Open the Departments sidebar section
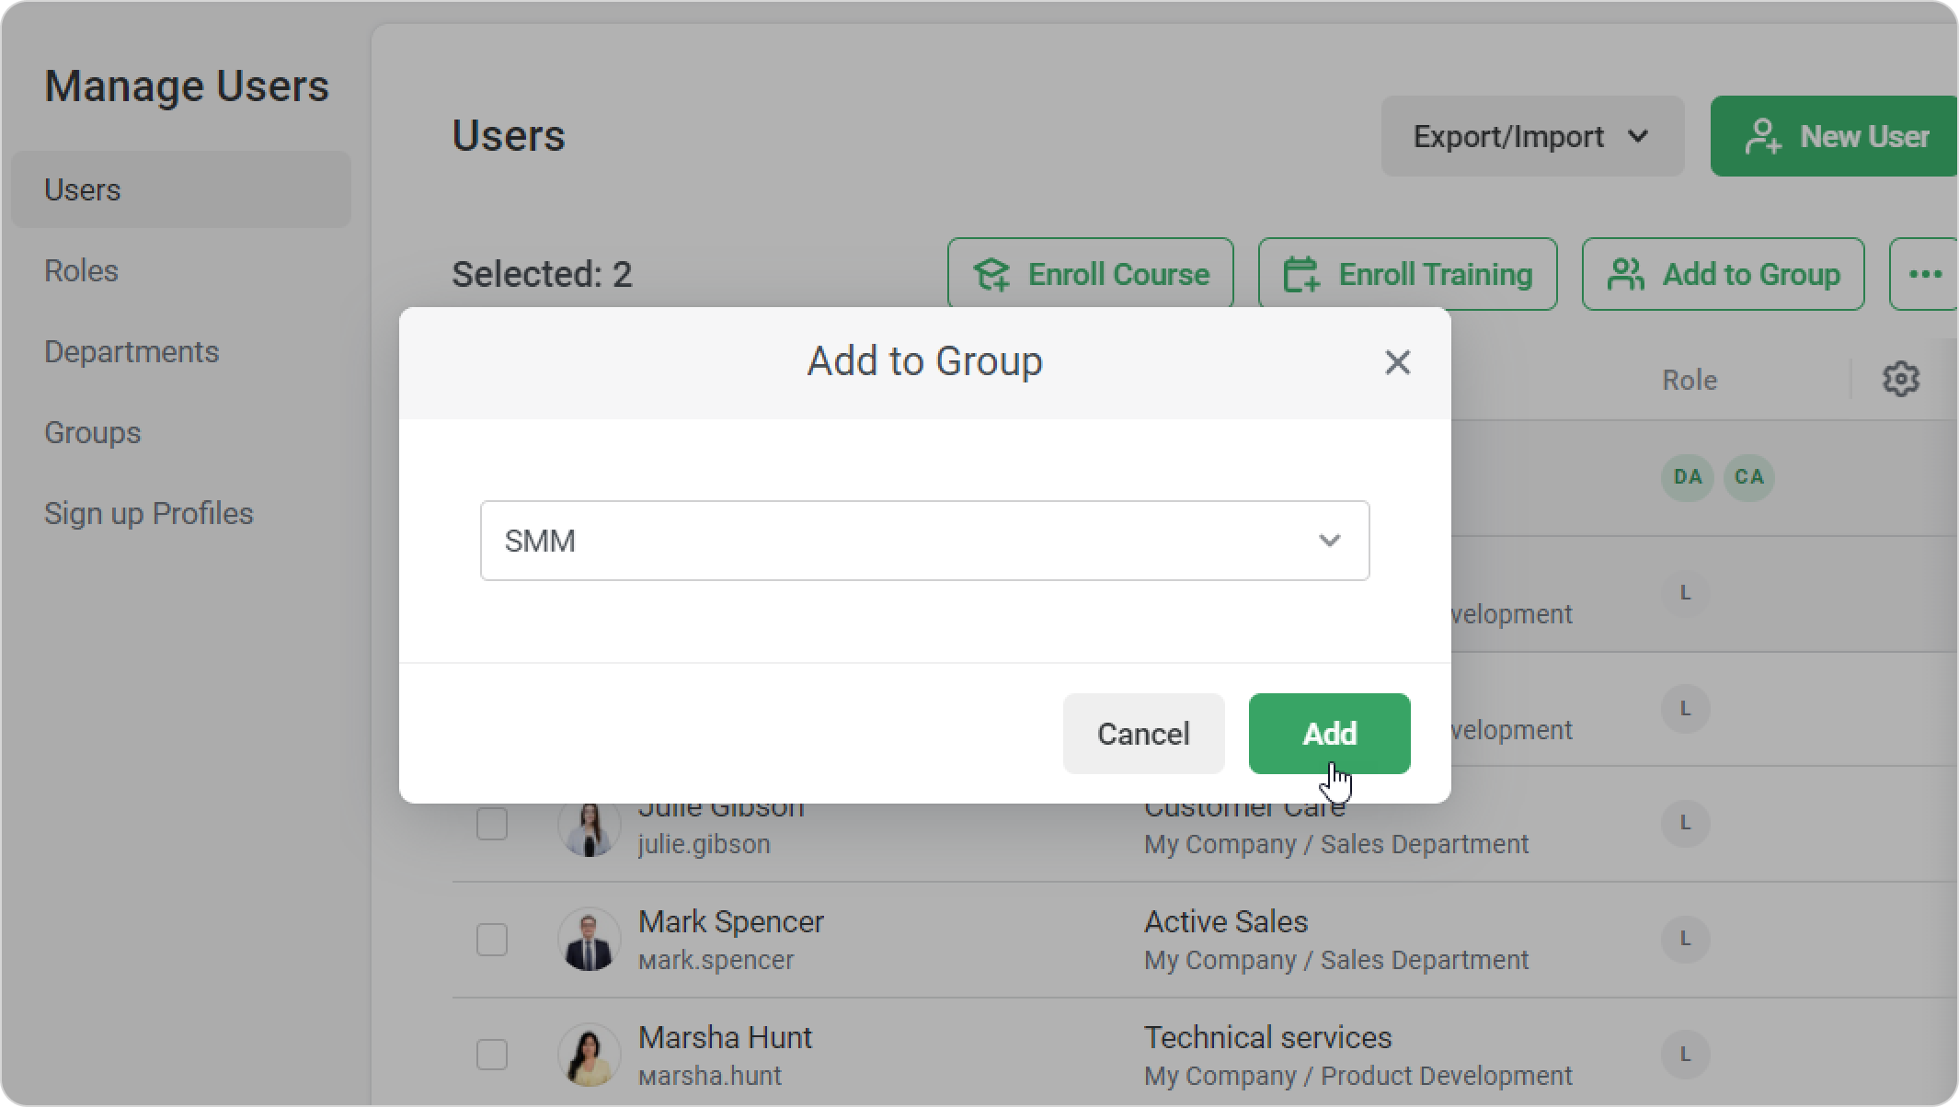This screenshot has height=1107, width=1959. [x=132, y=352]
